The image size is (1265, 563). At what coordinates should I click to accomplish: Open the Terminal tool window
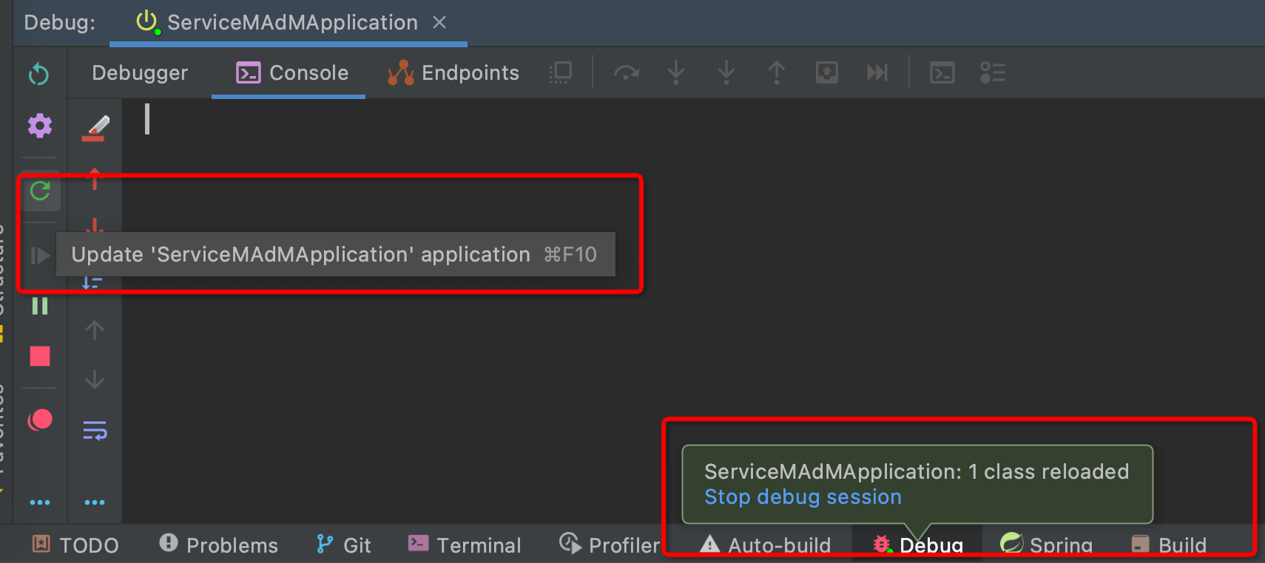[465, 545]
